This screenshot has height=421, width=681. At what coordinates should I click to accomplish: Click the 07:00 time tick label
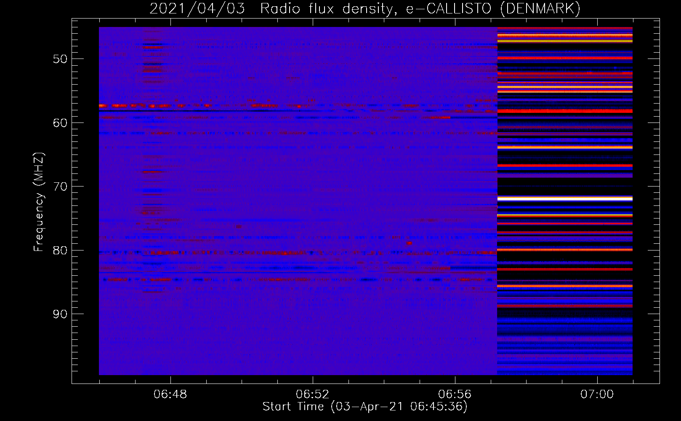click(597, 394)
